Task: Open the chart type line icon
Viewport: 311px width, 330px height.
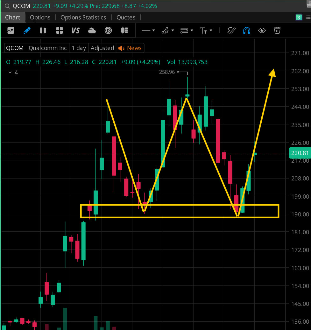Action: click(11, 31)
